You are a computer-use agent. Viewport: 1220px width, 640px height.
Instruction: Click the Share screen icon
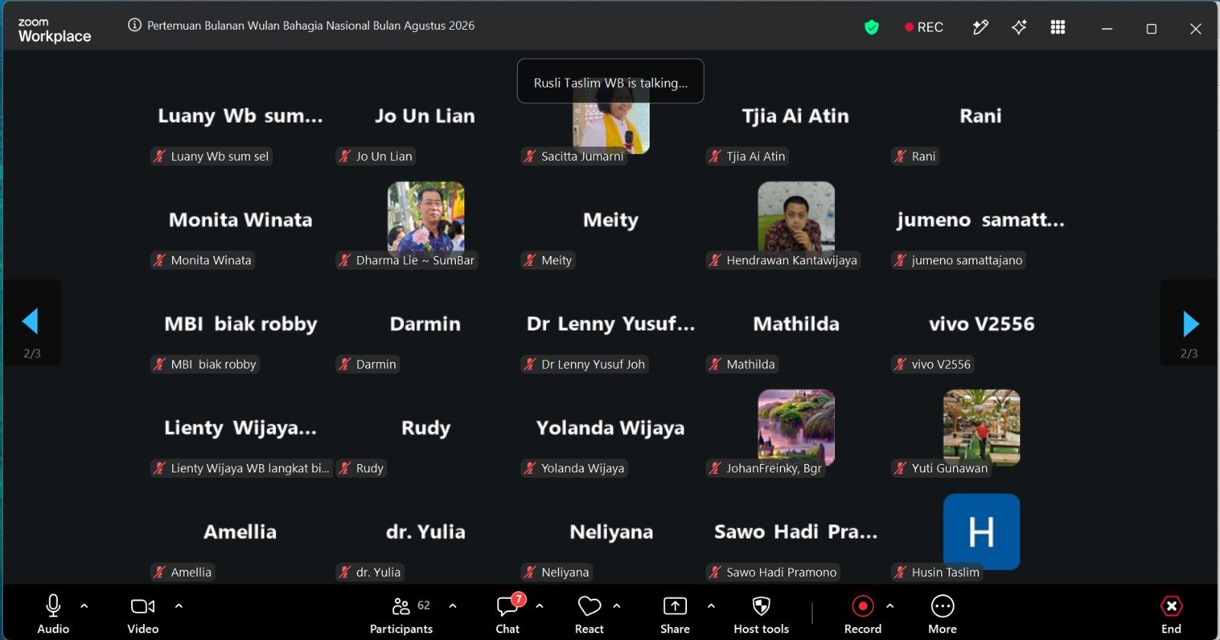(x=675, y=606)
